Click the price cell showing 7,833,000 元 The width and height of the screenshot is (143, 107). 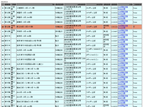75,50
